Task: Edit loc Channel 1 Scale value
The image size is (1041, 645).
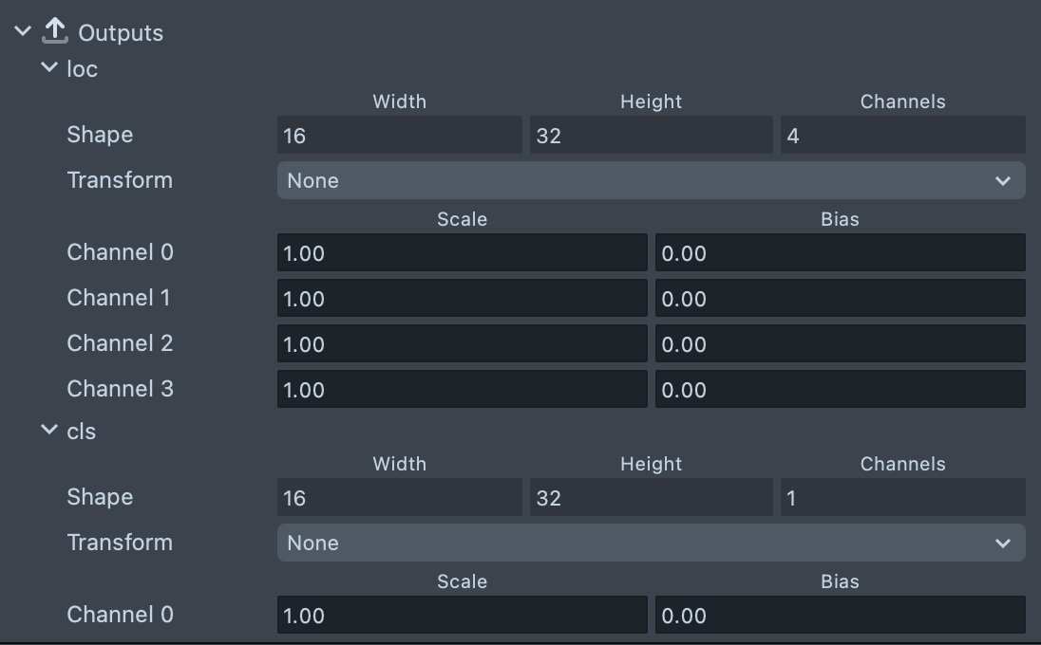Action: [x=462, y=299]
